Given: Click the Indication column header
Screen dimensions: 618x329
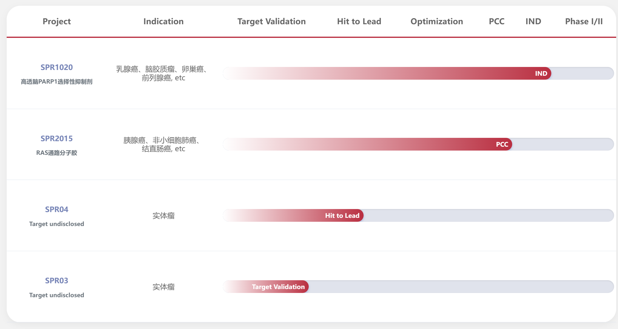Looking at the screenshot, I should pos(163,21).
